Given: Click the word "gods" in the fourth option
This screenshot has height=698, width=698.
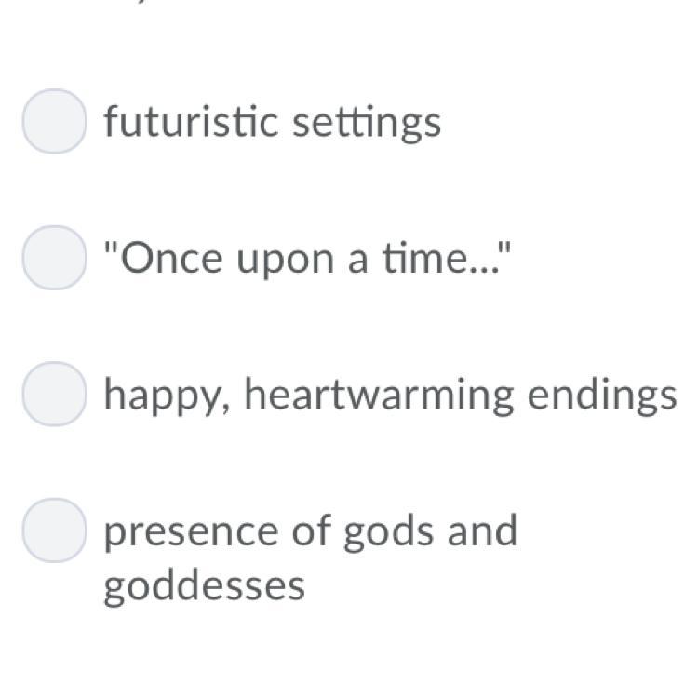Looking at the screenshot, I should (x=378, y=531).
